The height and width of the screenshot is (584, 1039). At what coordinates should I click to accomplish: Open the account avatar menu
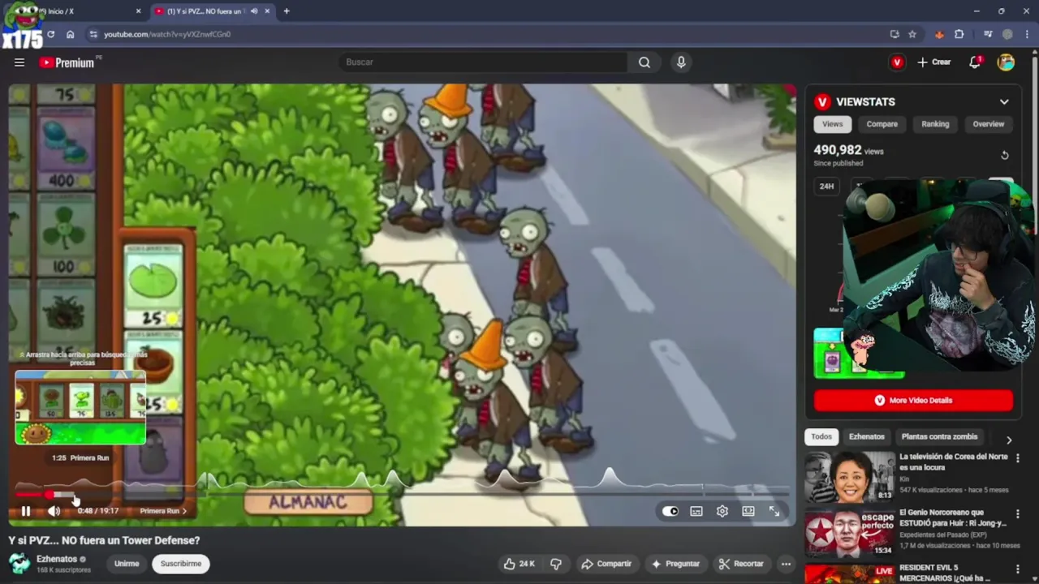click(1006, 62)
